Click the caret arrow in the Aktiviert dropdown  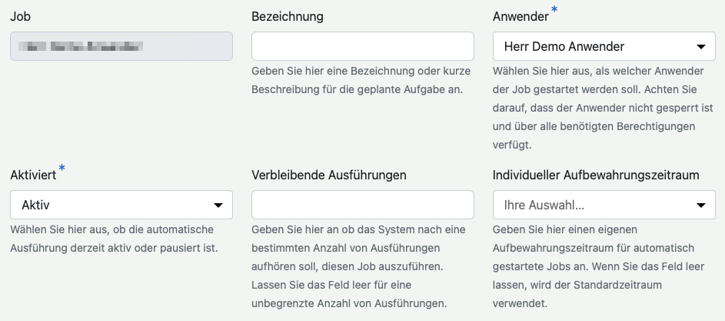pyautogui.click(x=218, y=205)
